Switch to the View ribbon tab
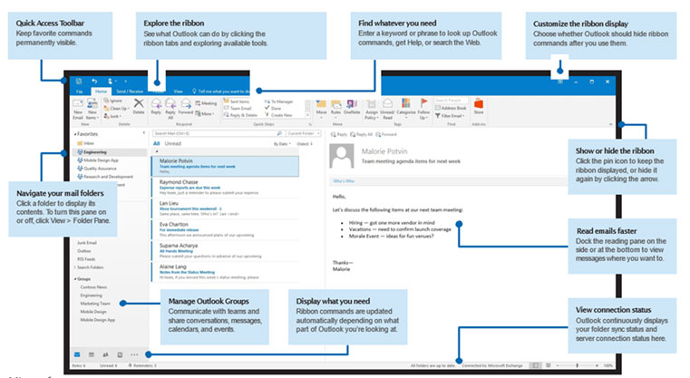The height and width of the screenshot is (378, 690). (x=178, y=92)
